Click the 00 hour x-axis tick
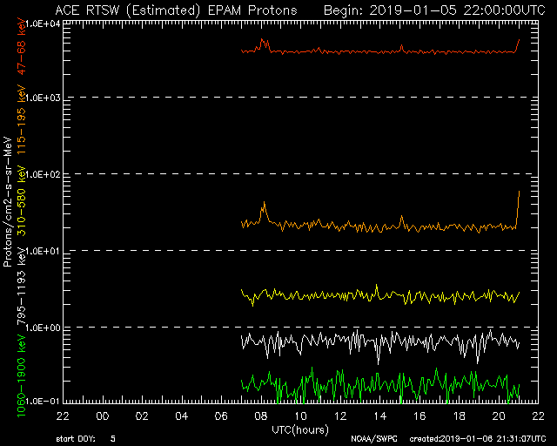Image resolution: width=557 pixels, height=446 pixels. pyautogui.click(x=102, y=416)
